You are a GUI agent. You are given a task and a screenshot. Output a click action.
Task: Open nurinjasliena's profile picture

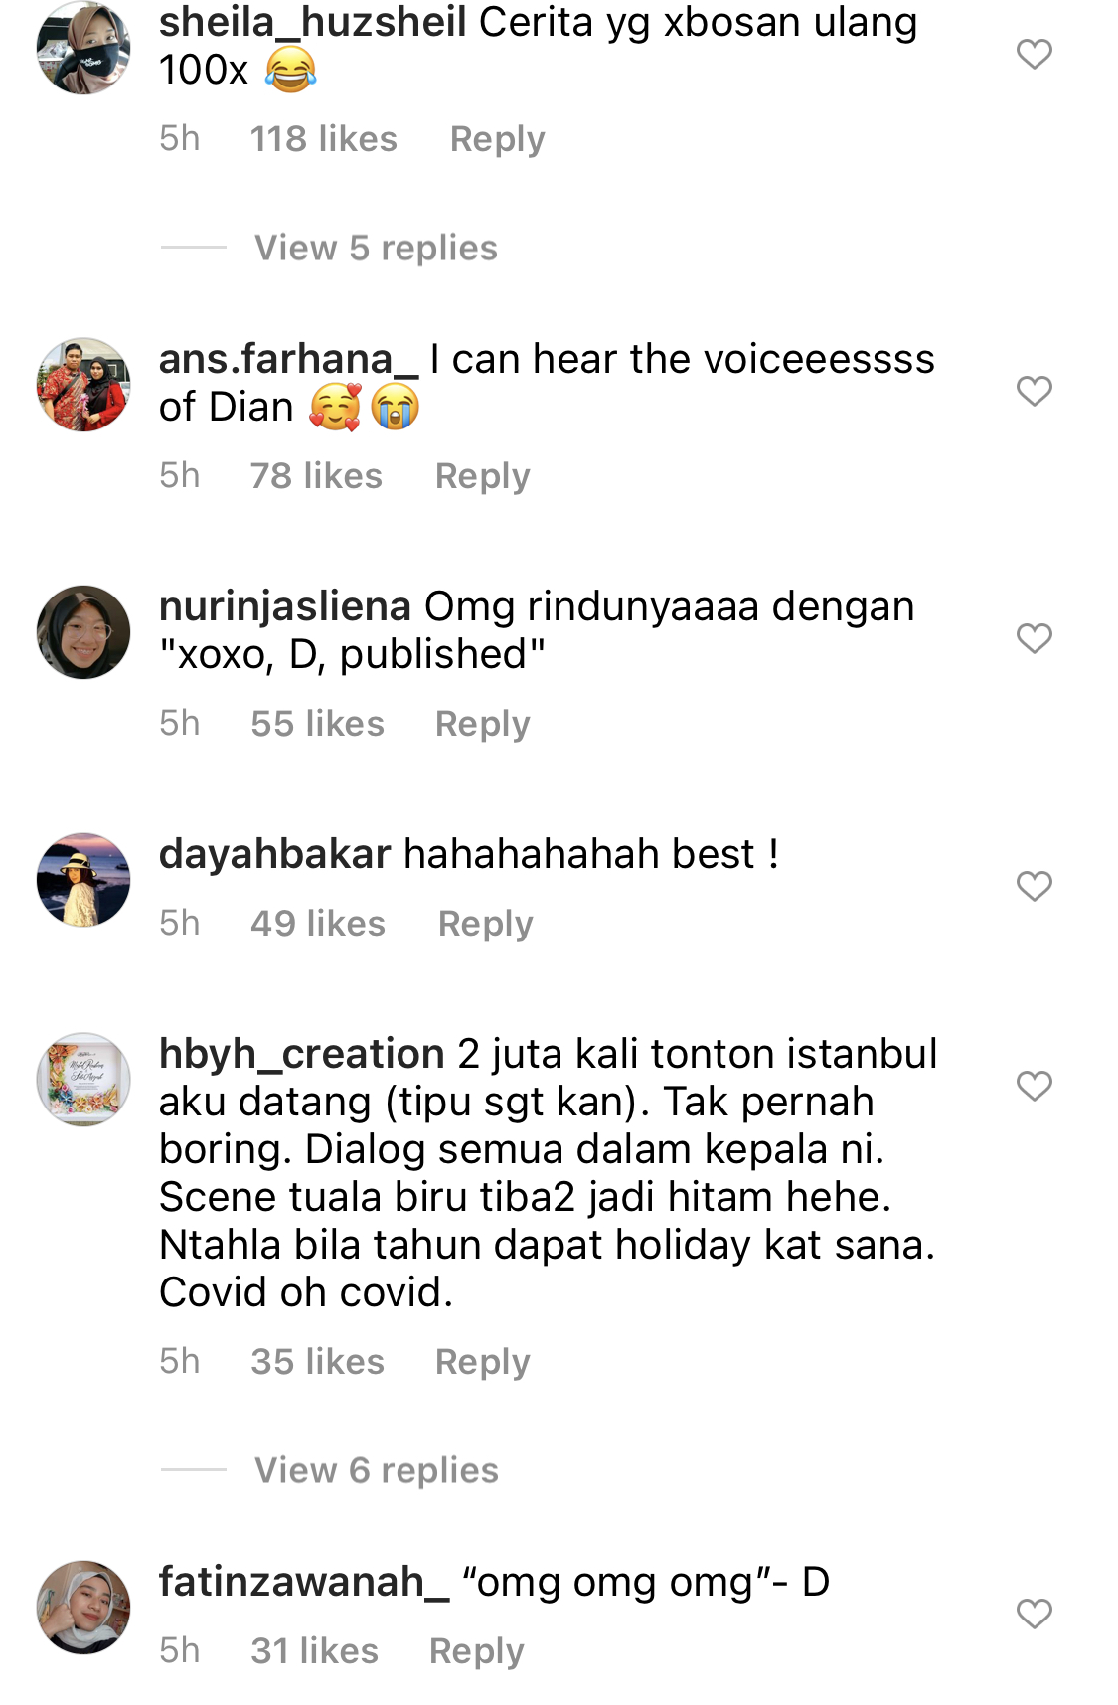coord(83,632)
